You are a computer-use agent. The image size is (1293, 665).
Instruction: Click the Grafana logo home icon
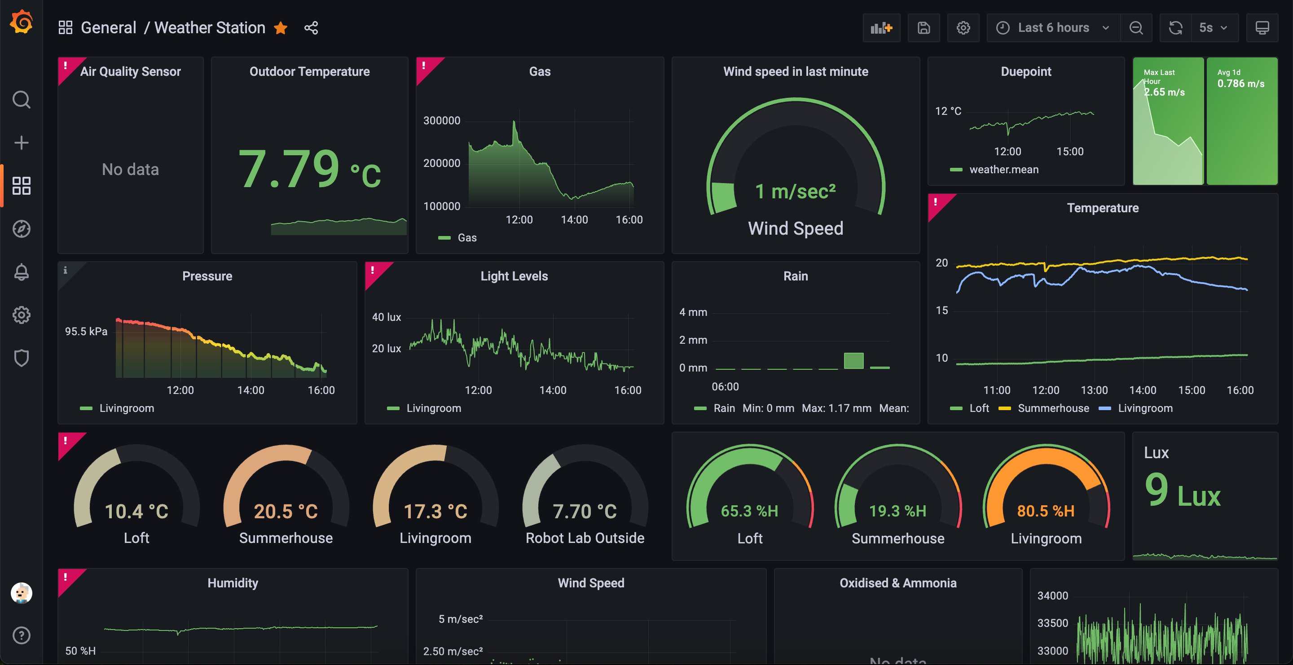[x=22, y=22]
